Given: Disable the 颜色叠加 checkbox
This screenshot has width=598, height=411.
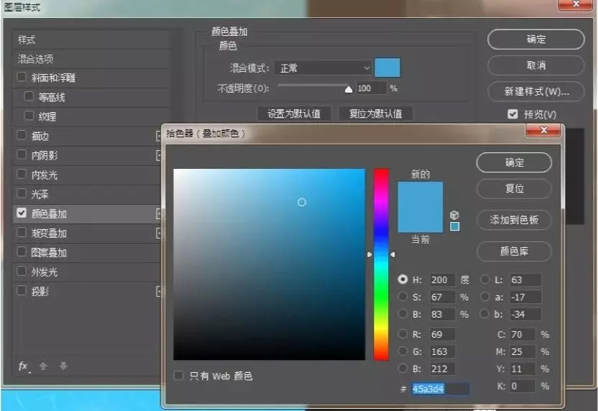Looking at the screenshot, I should [22, 213].
